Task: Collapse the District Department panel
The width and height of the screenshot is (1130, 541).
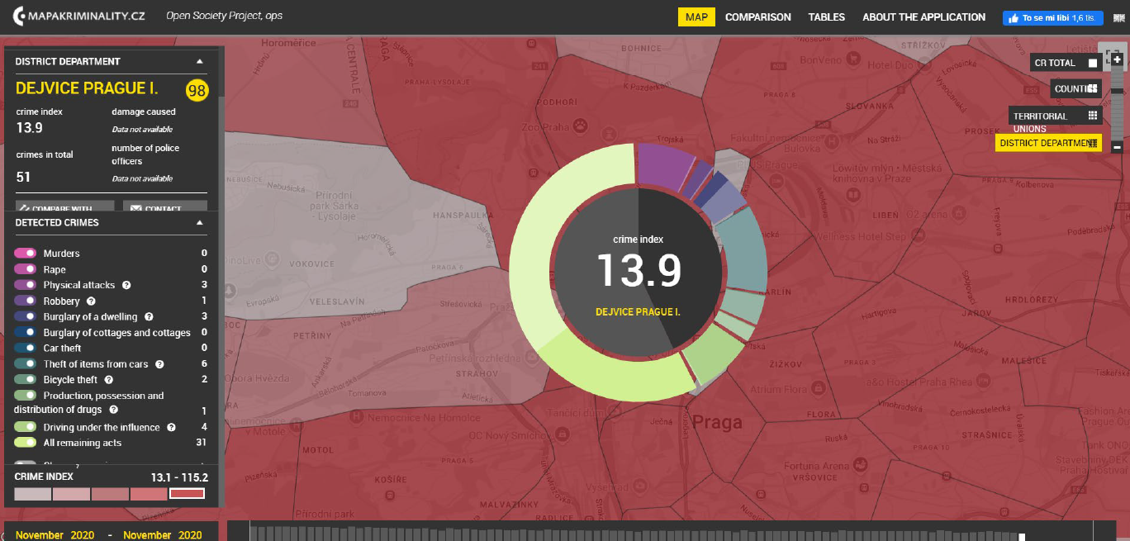Action: click(199, 61)
